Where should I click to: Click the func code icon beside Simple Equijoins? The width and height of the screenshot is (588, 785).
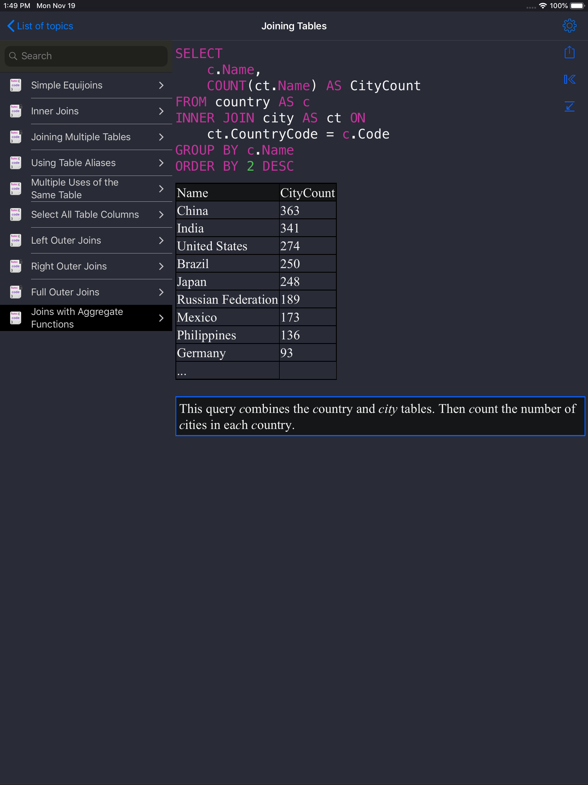(15, 85)
